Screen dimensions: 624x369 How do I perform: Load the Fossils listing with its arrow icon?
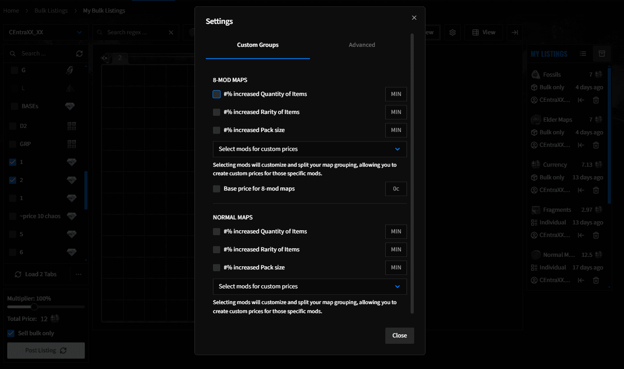pos(581,100)
